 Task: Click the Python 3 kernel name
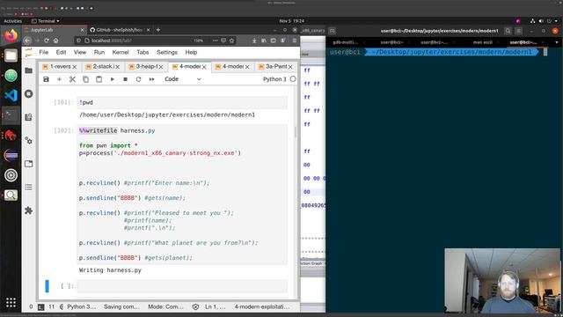(x=274, y=79)
